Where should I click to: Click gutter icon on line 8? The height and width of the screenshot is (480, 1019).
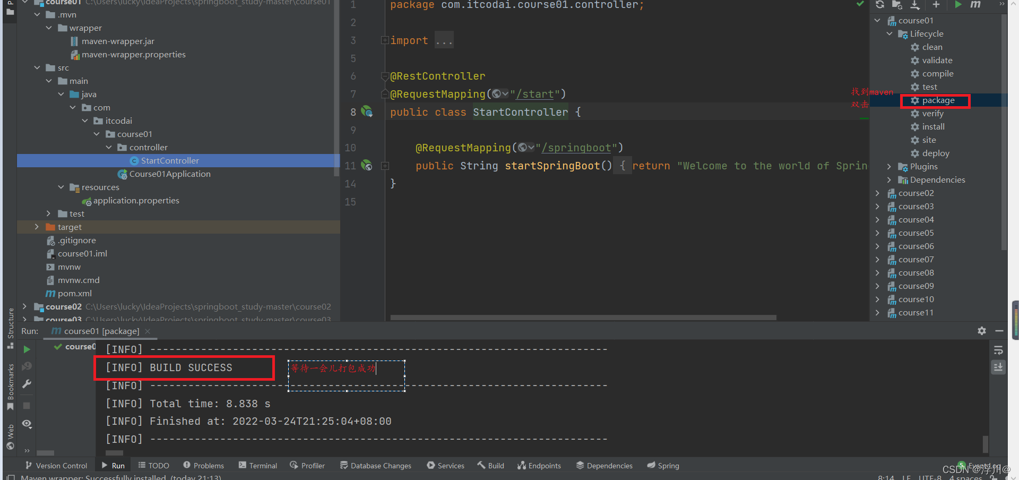367,112
